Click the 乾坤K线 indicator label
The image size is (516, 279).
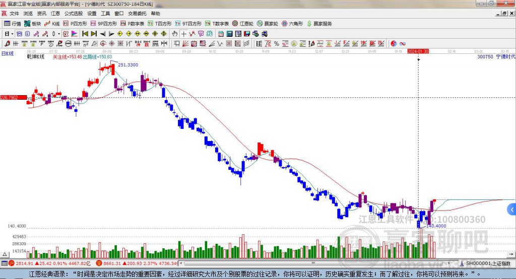click(36, 56)
